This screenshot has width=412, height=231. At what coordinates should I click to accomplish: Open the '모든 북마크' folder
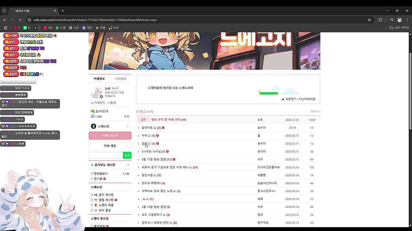point(399,28)
